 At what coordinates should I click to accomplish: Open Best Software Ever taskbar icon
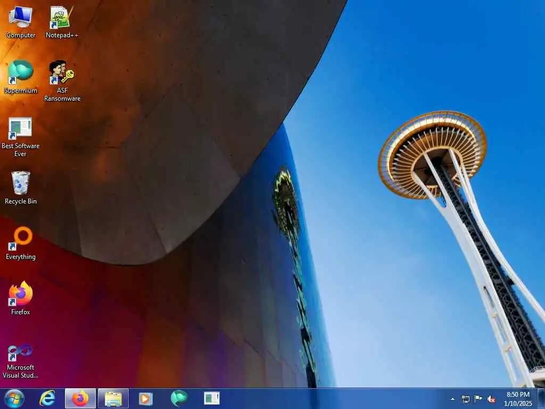(x=212, y=398)
